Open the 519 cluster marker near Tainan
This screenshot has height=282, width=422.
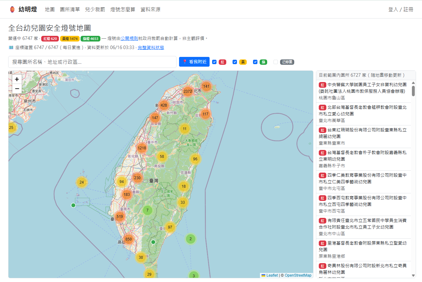(x=120, y=216)
